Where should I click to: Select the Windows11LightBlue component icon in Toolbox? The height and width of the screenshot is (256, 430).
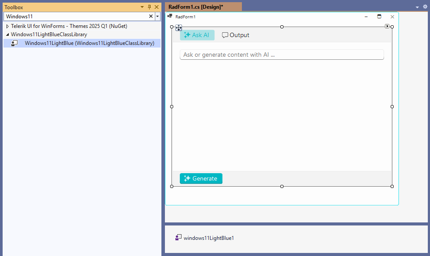coord(14,43)
